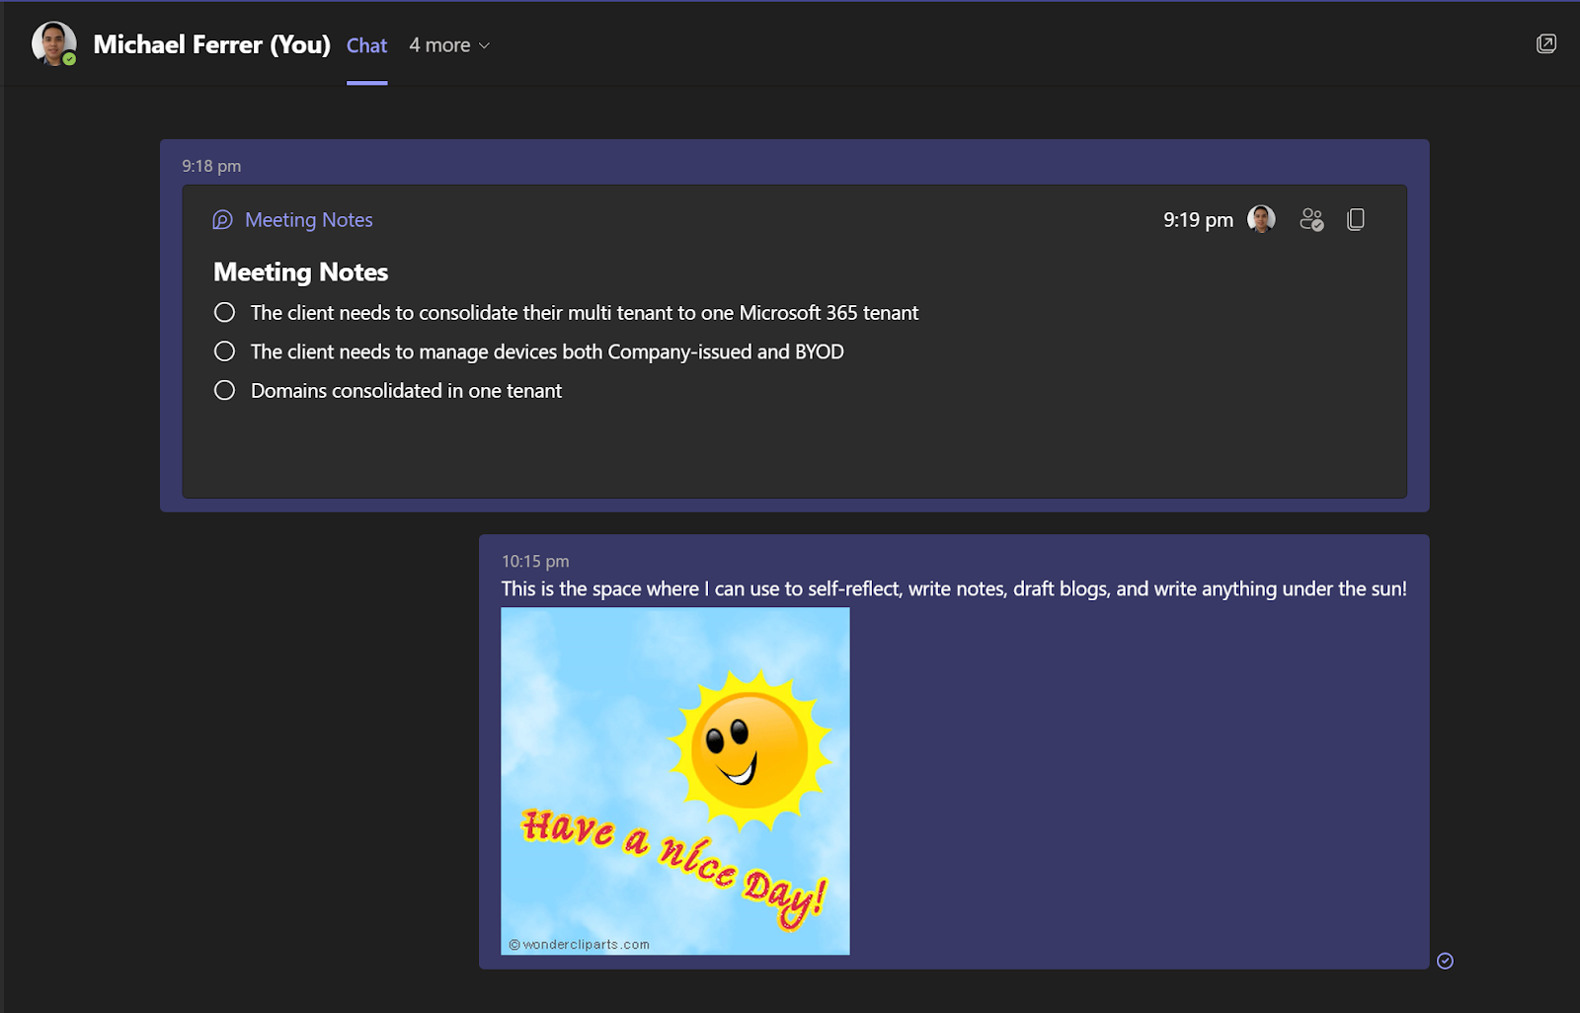Image resolution: width=1580 pixels, height=1013 pixels.
Task: Click Michael Ferrer's profile avatar in the header
Action: [54, 42]
